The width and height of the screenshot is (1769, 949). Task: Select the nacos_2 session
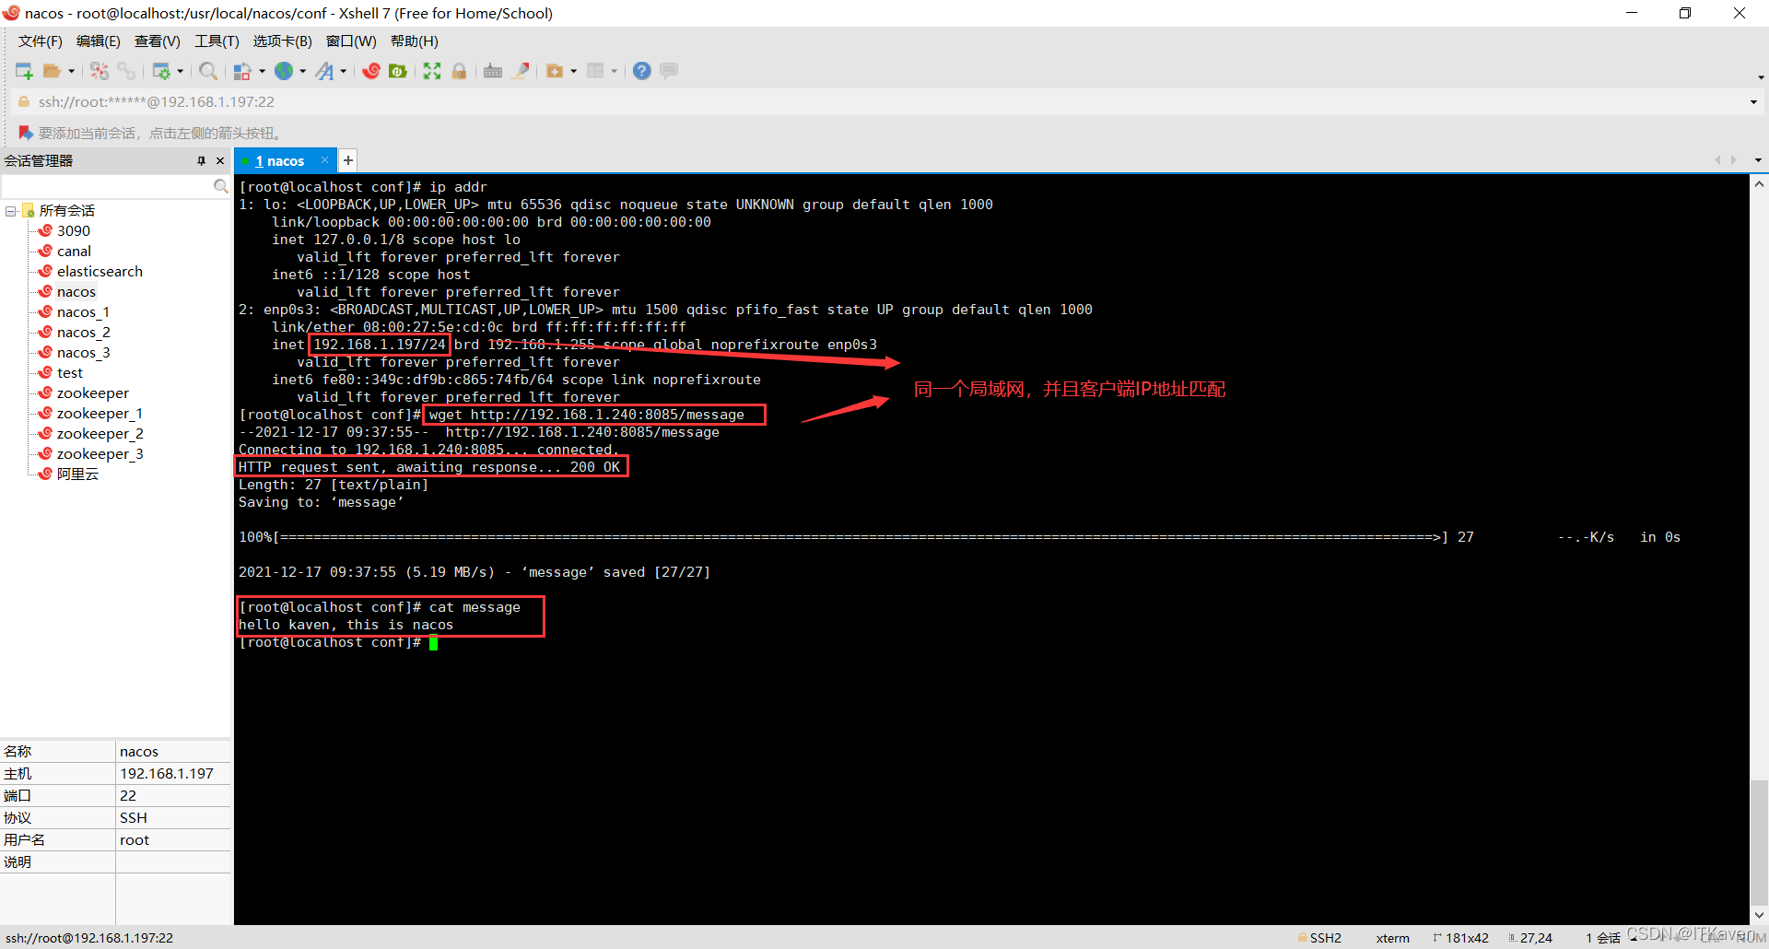83,333
